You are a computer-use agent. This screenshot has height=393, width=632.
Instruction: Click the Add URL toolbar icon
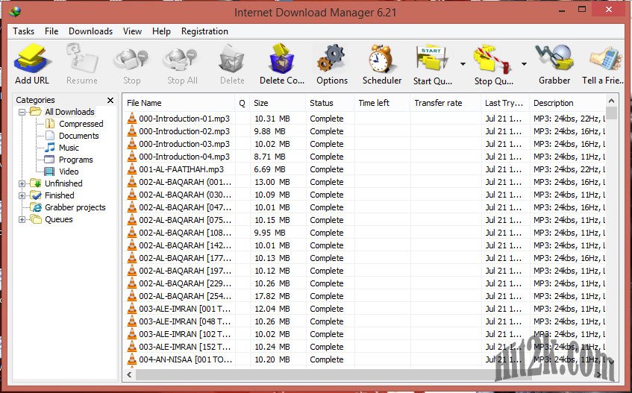tap(32, 59)
